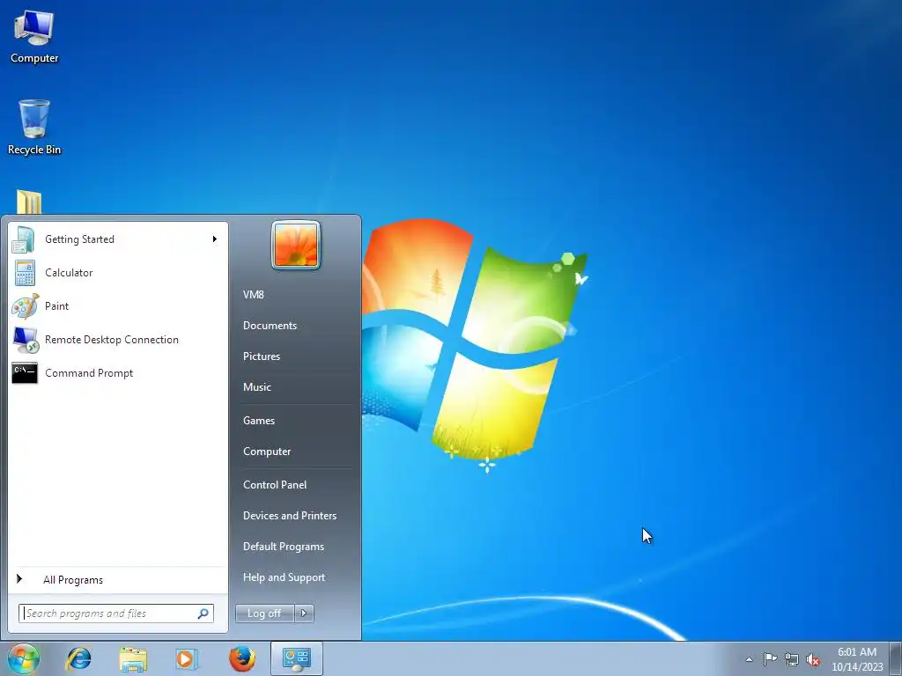Open the clock showing 6:01 AM

(x=856, y=652)
